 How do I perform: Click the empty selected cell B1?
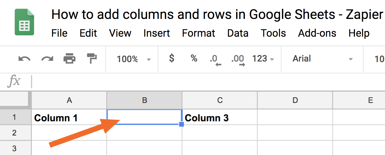145,117
